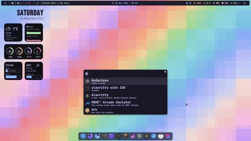Click the CPU 50% indicator in top bar
This screenshot has height=141, width=251.
coord(216,3)
